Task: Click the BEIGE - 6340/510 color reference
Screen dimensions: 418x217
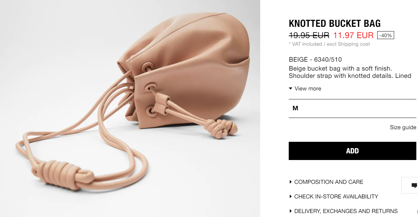Action: pos(315,60)
